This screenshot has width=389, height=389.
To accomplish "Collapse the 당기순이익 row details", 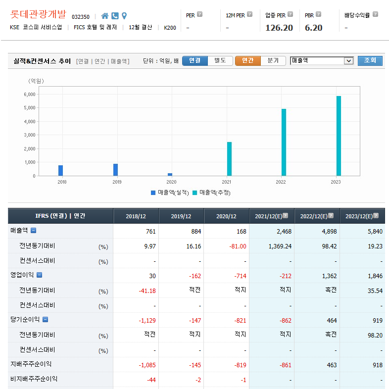I will click(45, 320).
